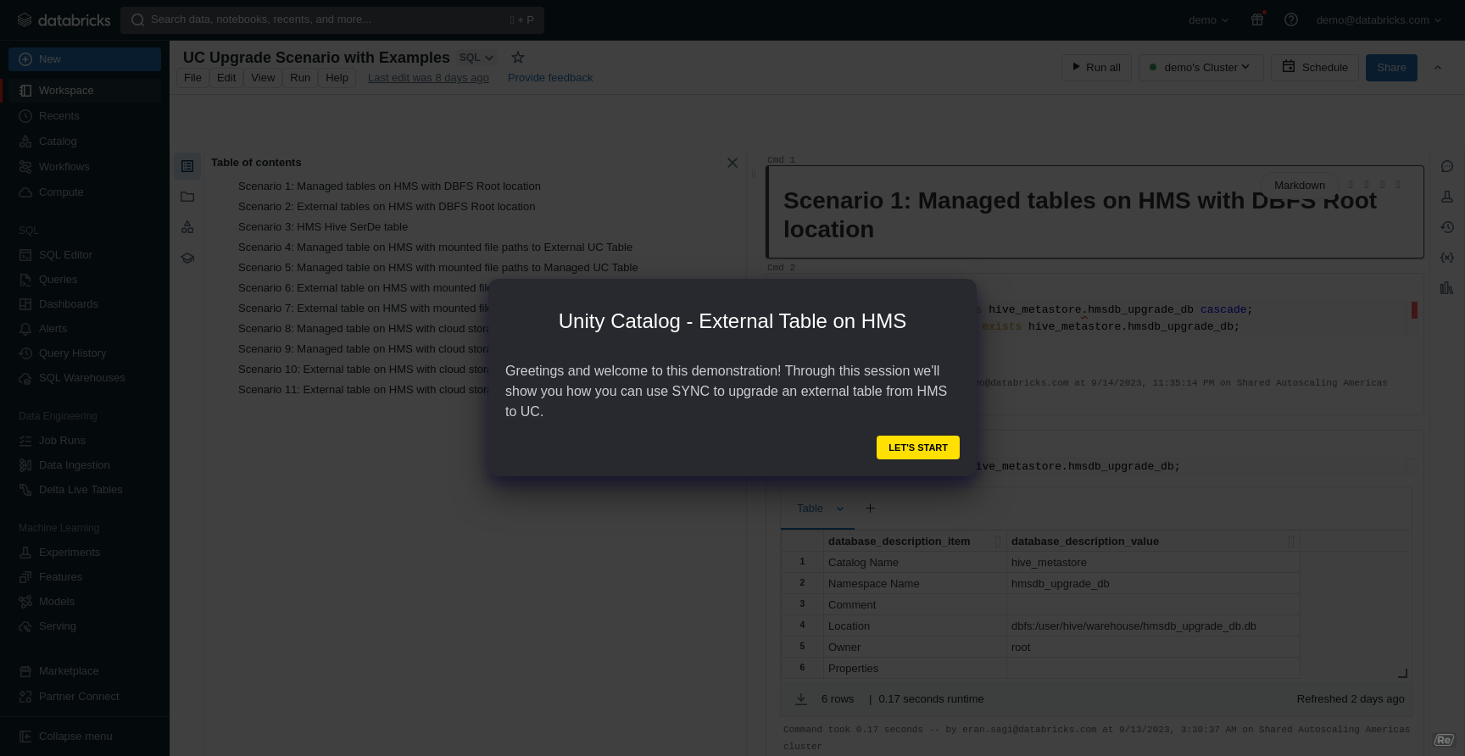Open the SQL Editor
Viewport: 1465px width, 756px height.
(x=85, y=255)
